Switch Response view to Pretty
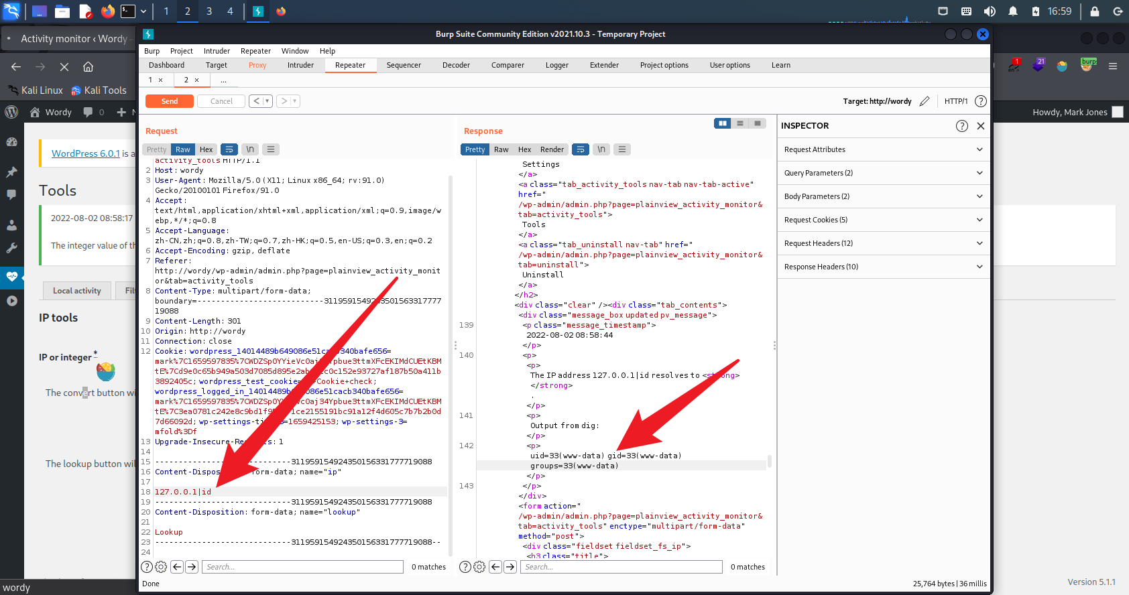Viewport: 1129px width, 595px height. pyautogui.click(x=475, y=149)
